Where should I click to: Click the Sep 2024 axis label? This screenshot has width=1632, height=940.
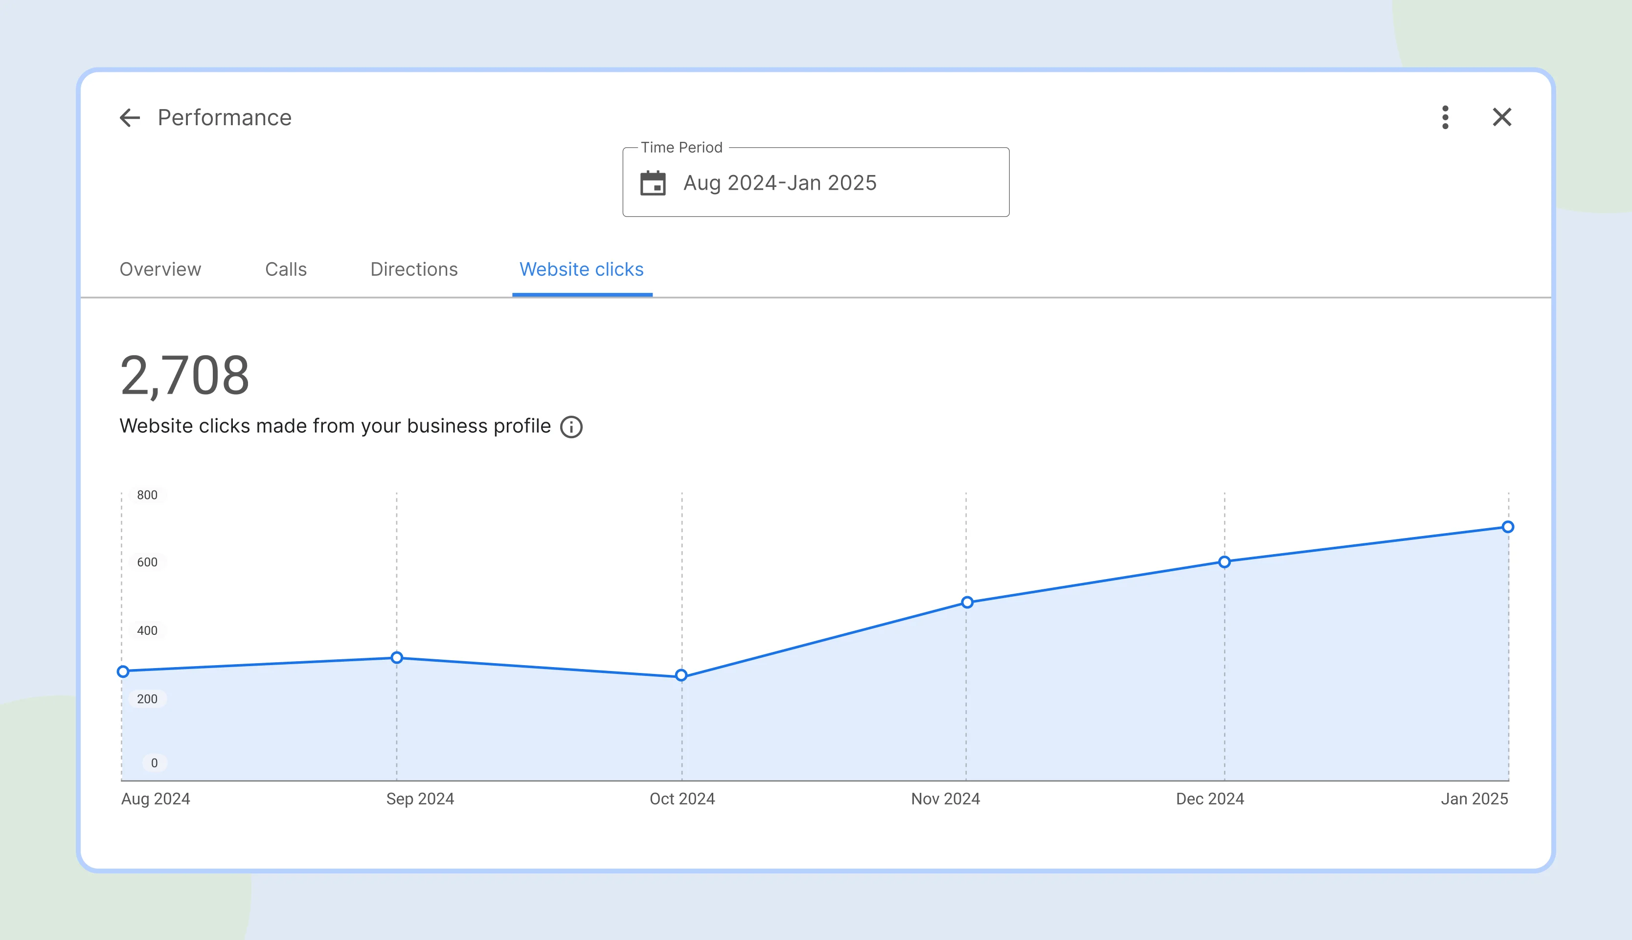[x=420, y=799]
